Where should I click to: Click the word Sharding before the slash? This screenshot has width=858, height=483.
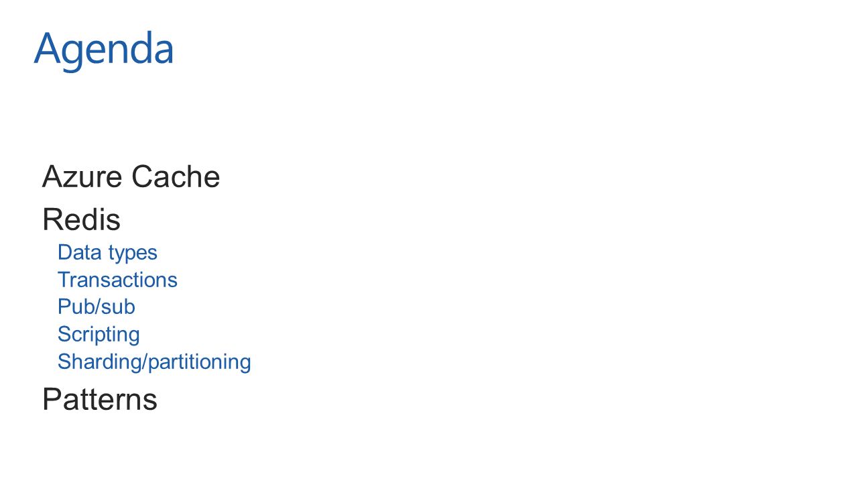99,362
